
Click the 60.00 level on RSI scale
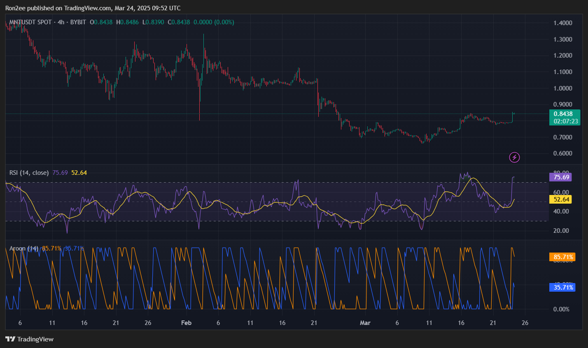[561, 192]
